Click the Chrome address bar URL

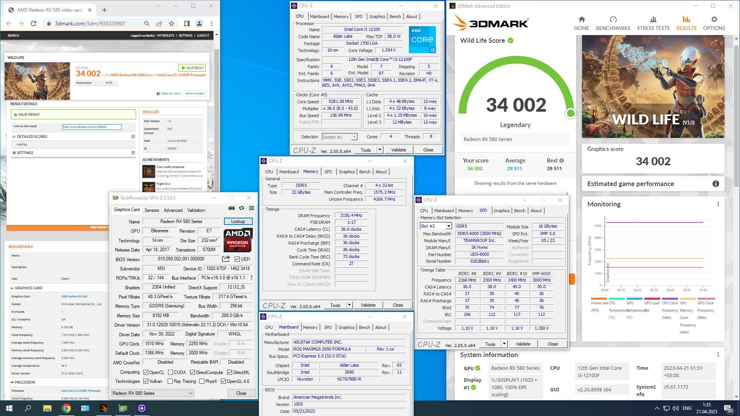90,23
